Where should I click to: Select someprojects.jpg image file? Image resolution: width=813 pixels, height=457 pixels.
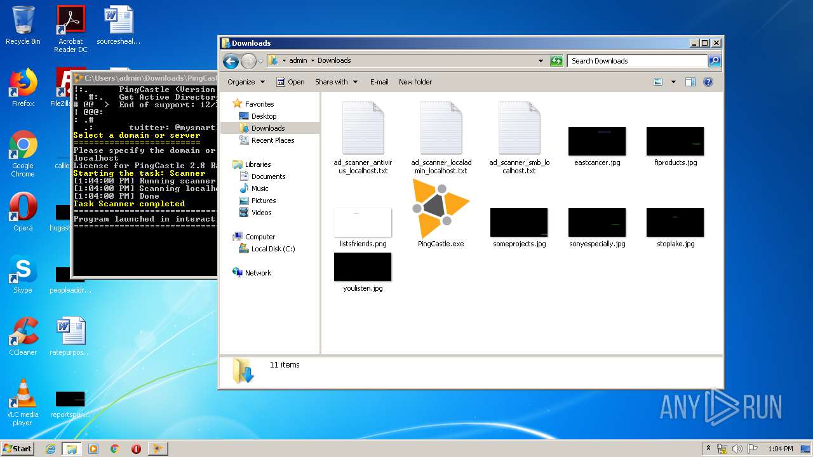coord(519,222)
